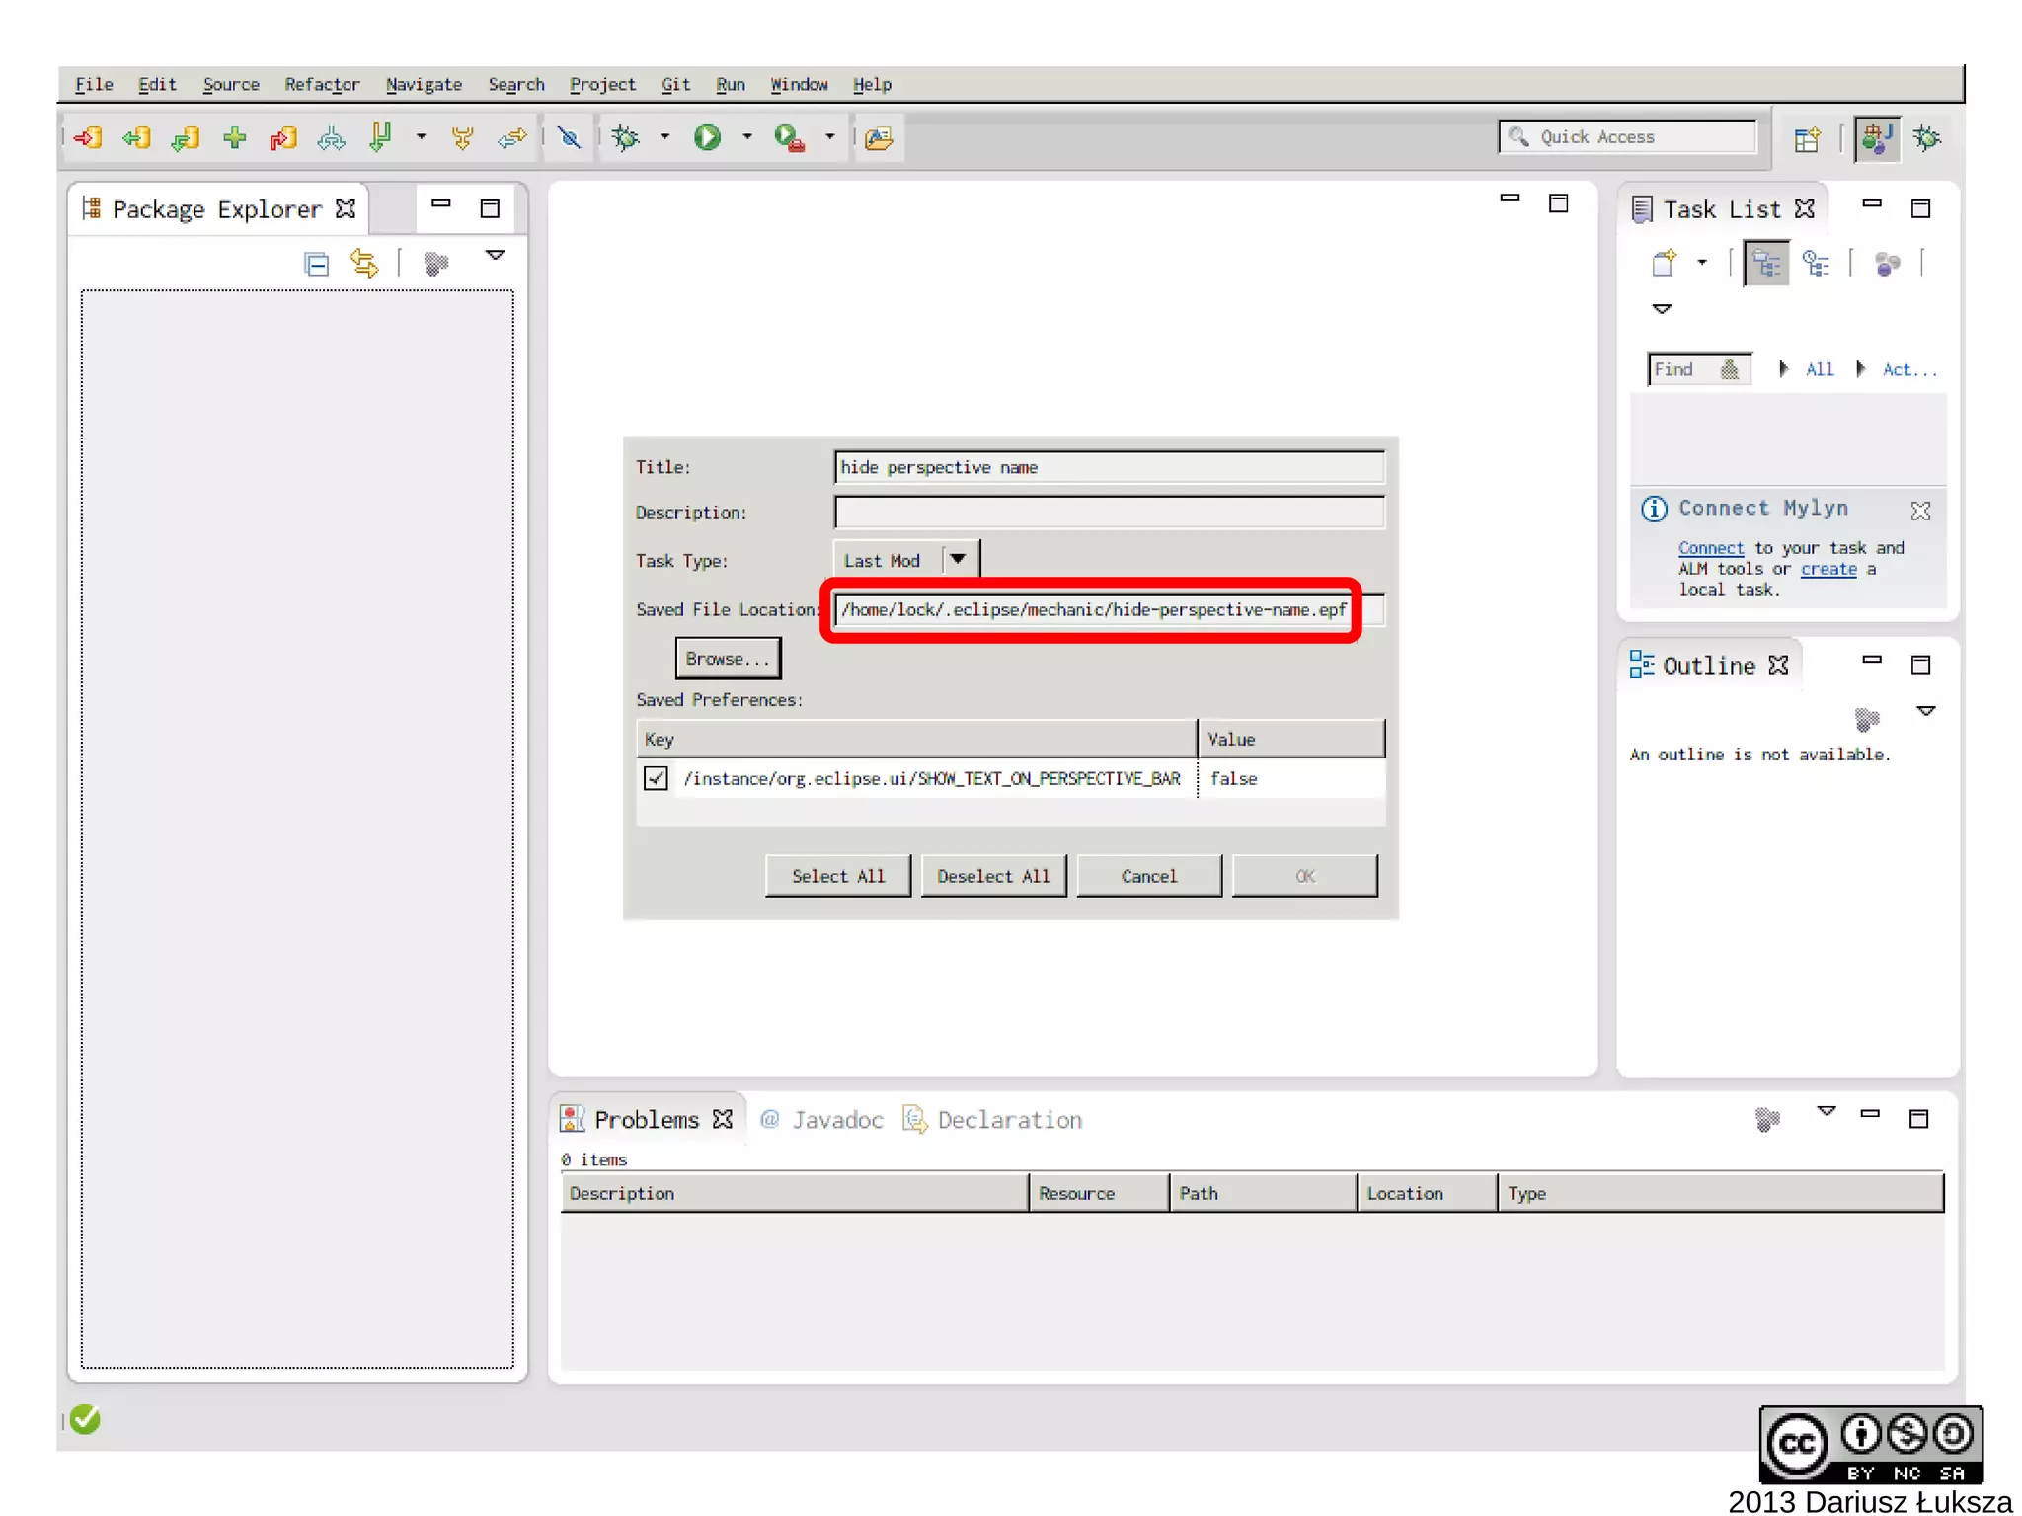This screenshot has width=2022, height=1516.
Task: Expand the Run button dropdown arrow
Action: (747, 137)
